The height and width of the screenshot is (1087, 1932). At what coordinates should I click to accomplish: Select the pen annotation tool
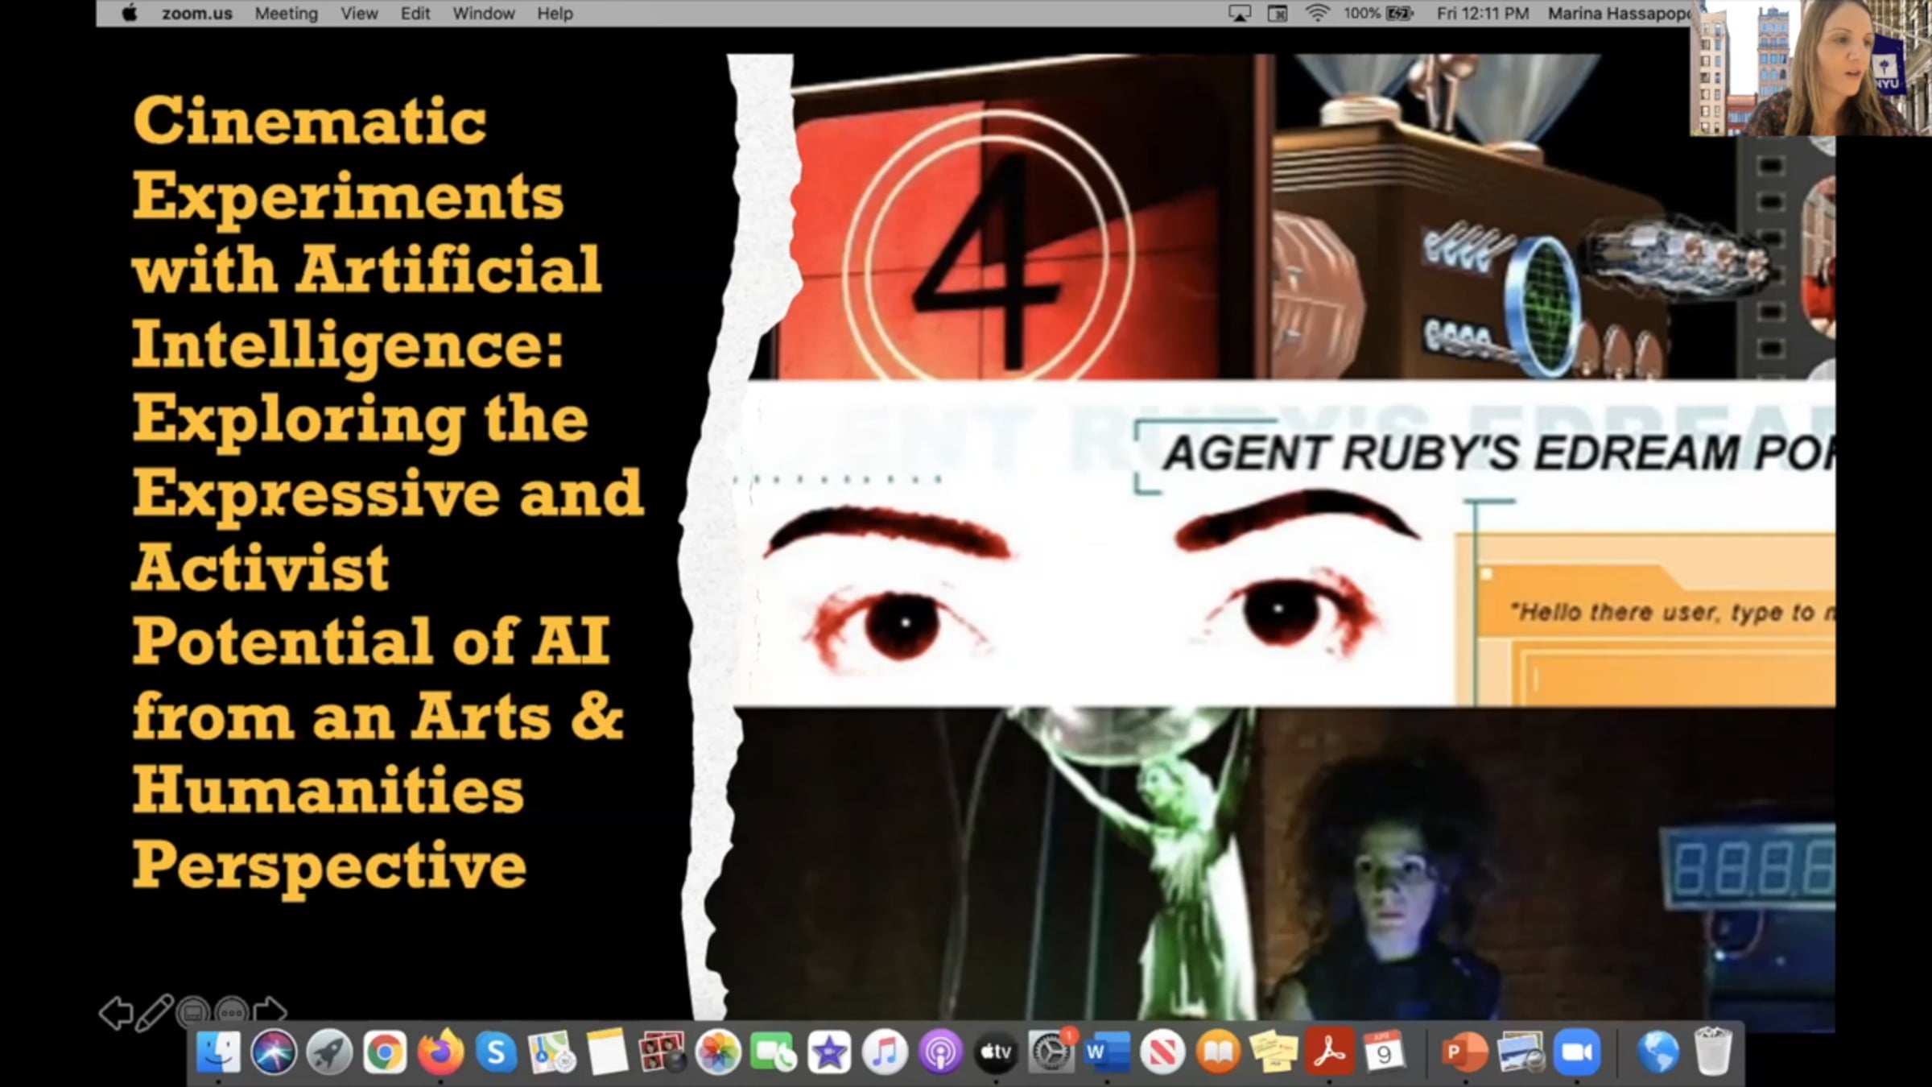(x=154, y=1013)
